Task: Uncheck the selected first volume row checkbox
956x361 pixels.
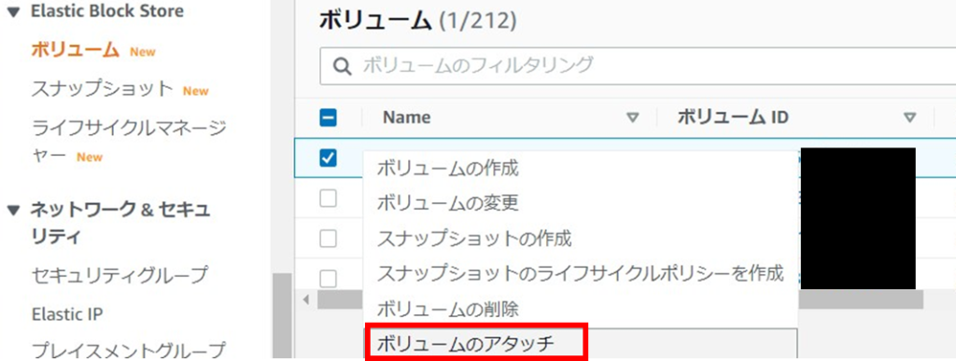Action: point(328,158)
